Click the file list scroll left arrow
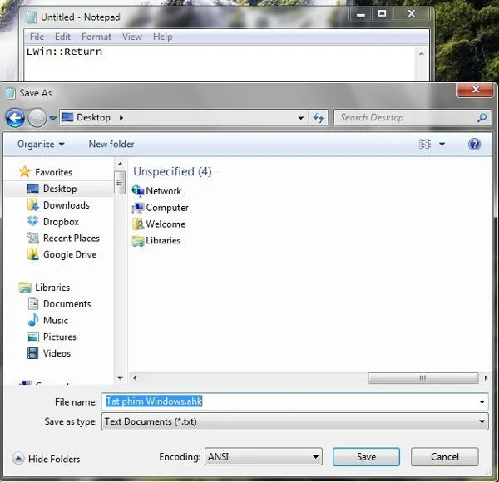499x482 pixels. (135, 378)
